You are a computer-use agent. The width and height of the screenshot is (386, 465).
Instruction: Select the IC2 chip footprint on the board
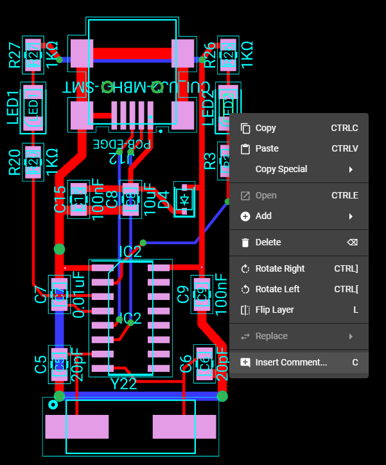point(130,318)
